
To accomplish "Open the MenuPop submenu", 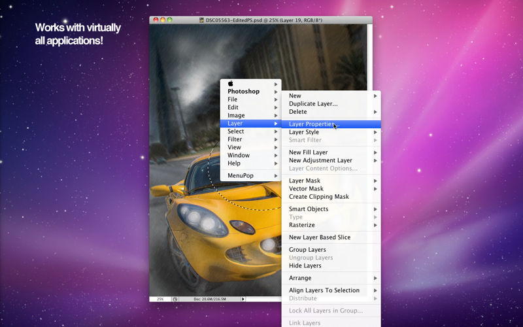I will (x=250, y=175).
